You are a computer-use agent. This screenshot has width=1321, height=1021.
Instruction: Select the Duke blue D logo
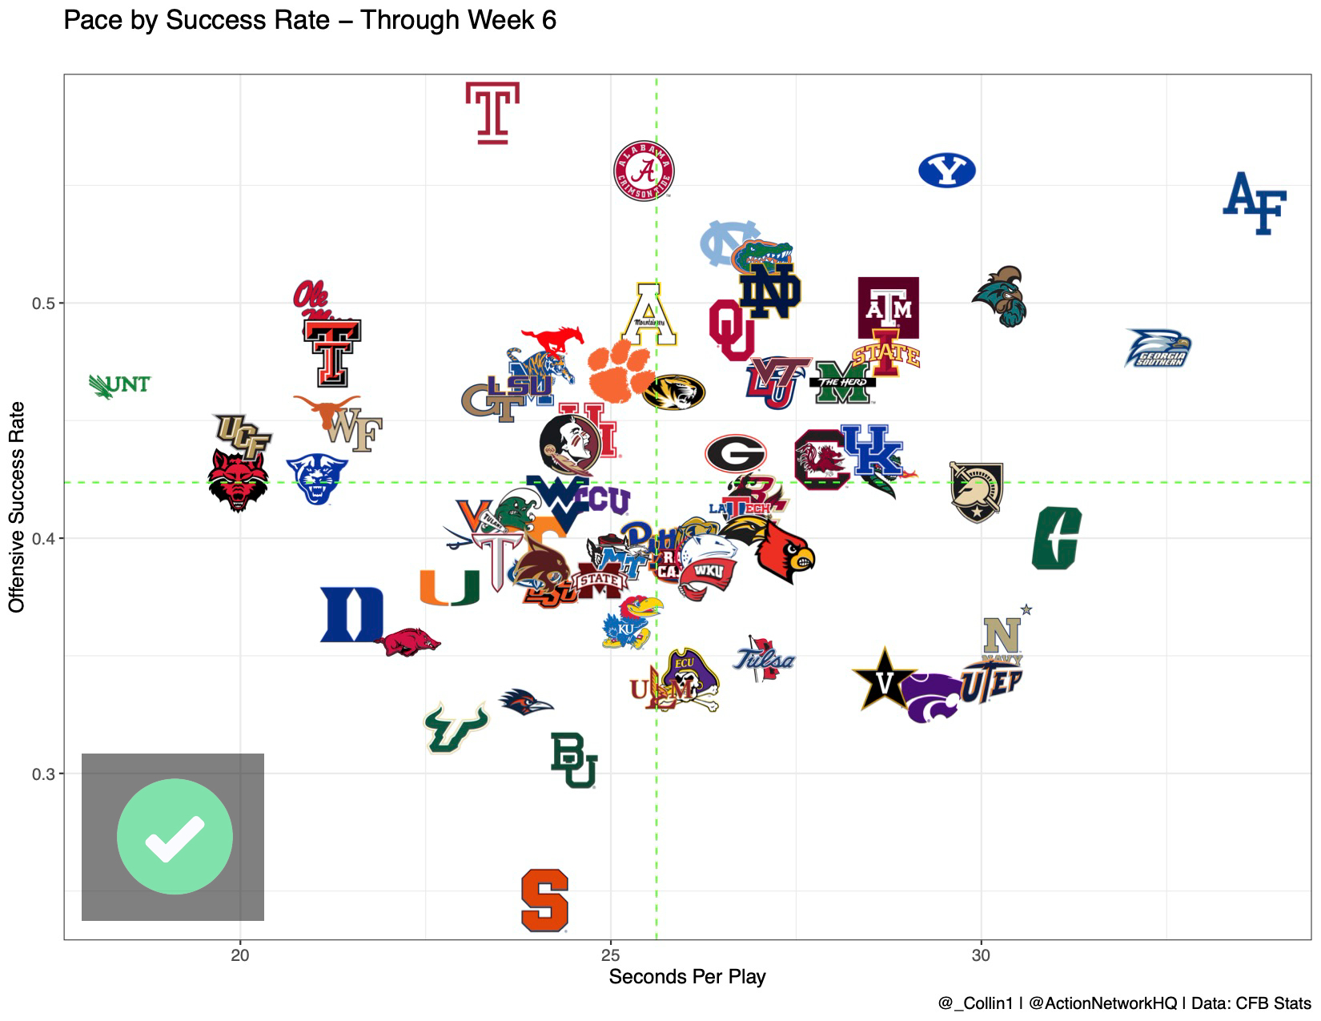pos(351,615)
